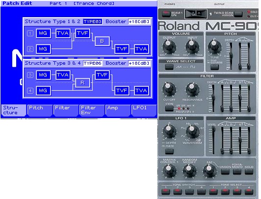Turn the Fat knob
Viewport: 261px width, 199px height.
[209, 171]
